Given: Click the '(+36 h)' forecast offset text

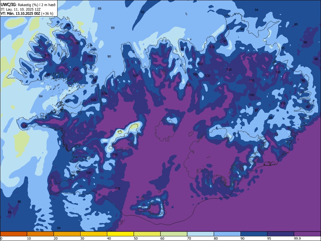Looking at the screenshot, I should pos(47,13).
